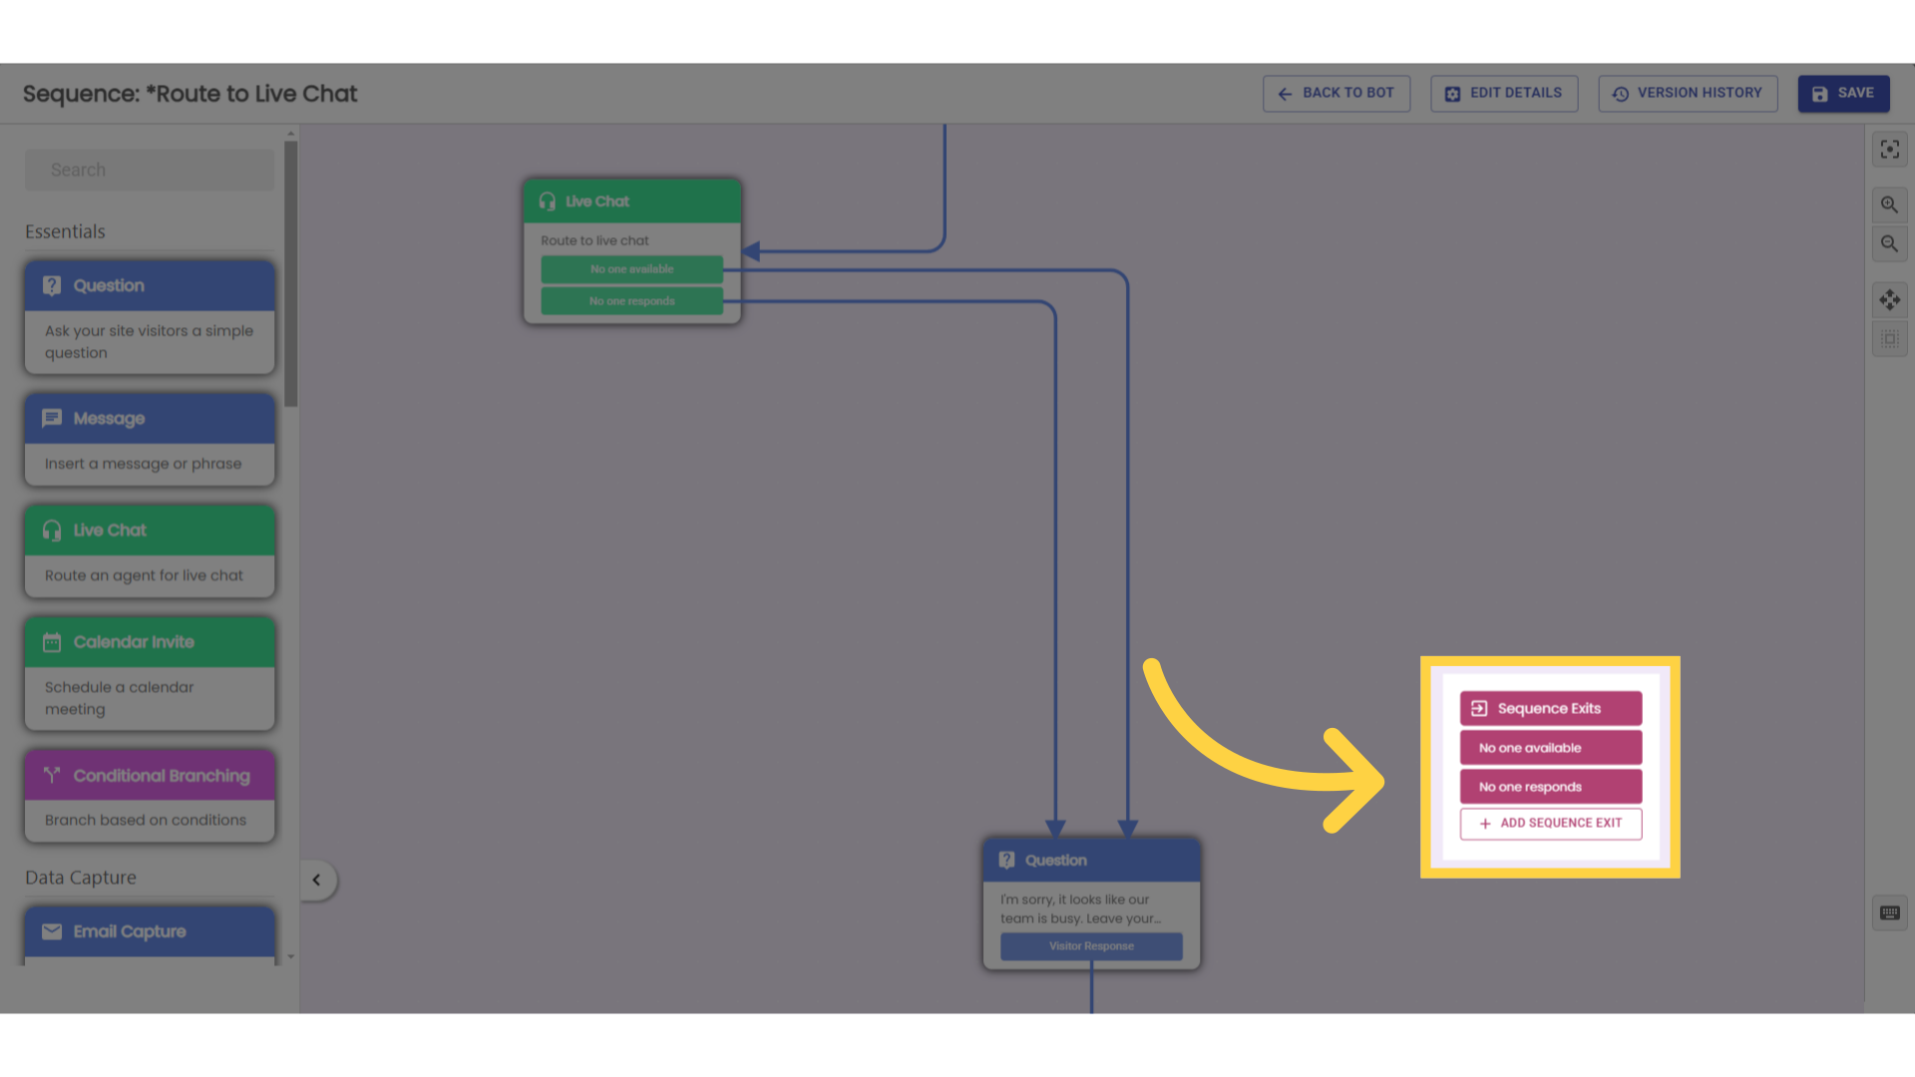Image resolution: width=1915 pixels, height=1077 pixels.
Task: Click the Visitor Response button in Question node
Action: pos(1092,945)
